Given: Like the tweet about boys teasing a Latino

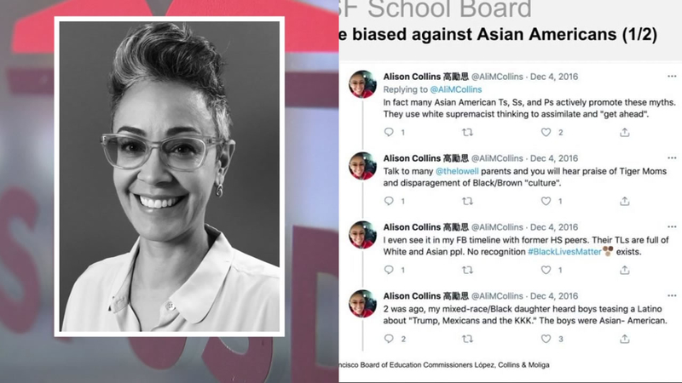Looking at the screenshot, I should (x=546, y=339).
